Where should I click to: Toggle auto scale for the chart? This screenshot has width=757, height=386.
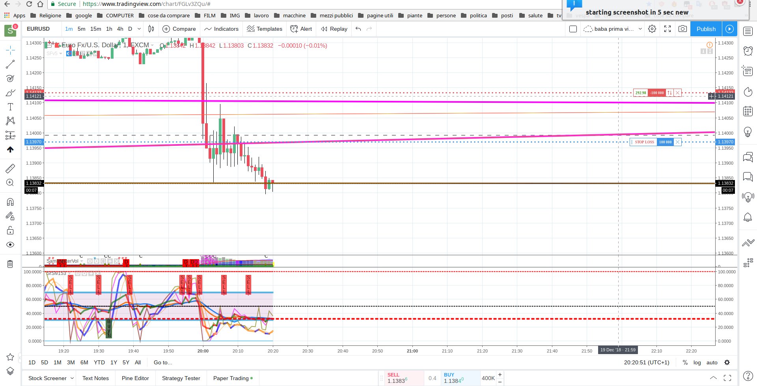pyautogui.click(x=712, y=362)
